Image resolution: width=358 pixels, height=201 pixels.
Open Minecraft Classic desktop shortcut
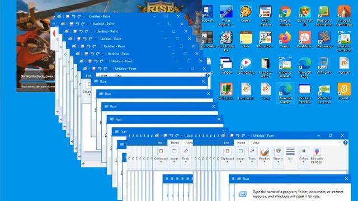(x=285, y=93)
